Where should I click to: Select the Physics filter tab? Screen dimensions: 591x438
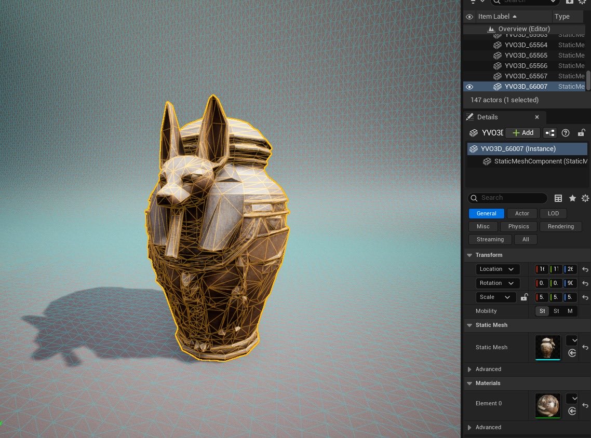tap(519, 227)
